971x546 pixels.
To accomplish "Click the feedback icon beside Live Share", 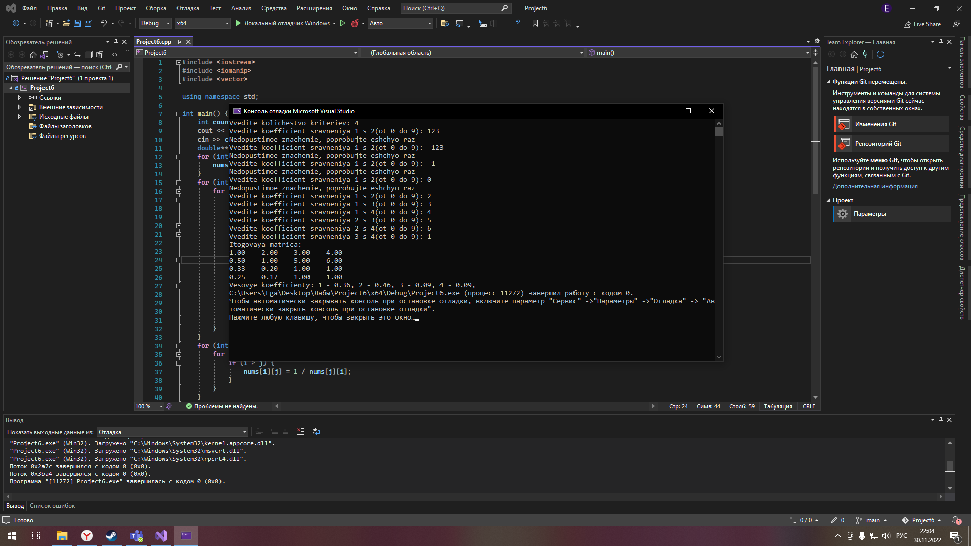I will coord(956,23).
